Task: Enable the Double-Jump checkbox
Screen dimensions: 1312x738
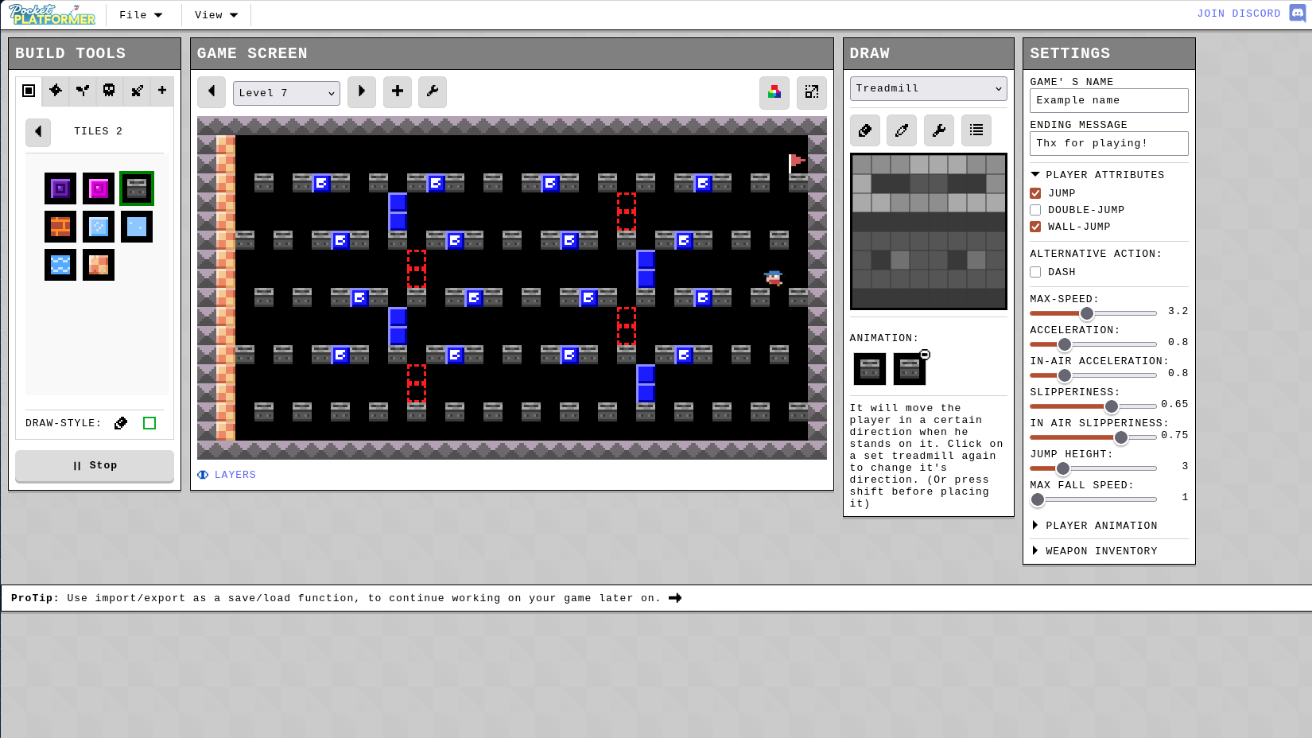Action: (x=1035, y=210)
